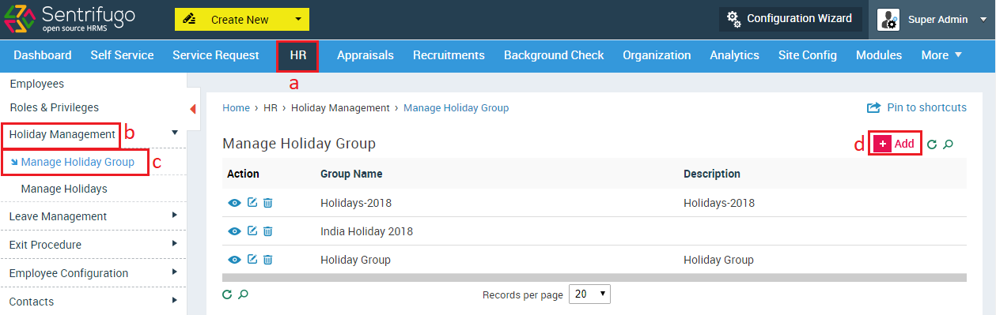Click the Super Admin profile icon

click(x=888, y=20)
